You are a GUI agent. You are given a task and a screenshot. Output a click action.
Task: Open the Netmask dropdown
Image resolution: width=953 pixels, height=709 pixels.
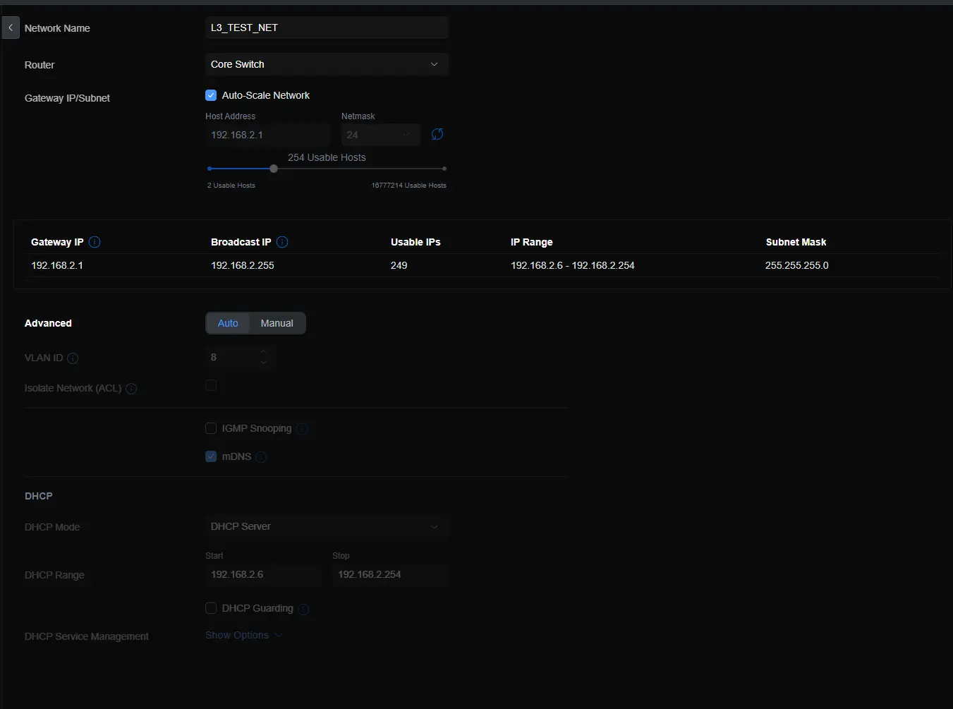[380, 135]
